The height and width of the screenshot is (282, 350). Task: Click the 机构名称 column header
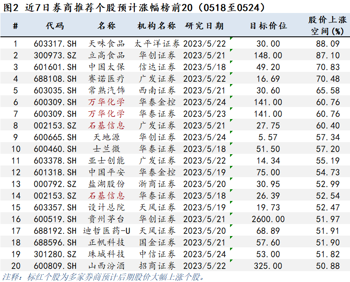coord(157,26)
